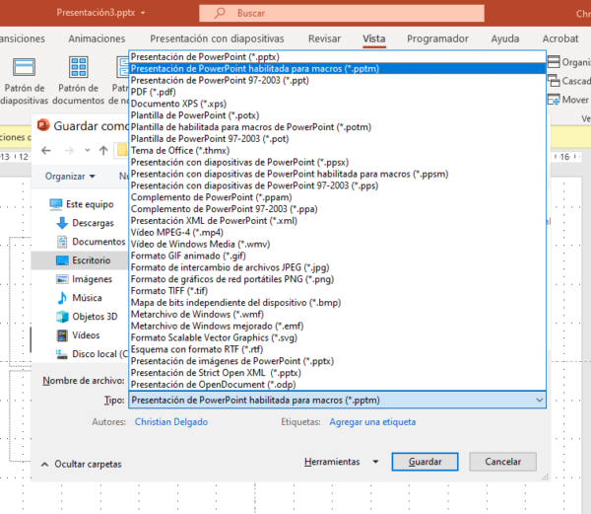Open the Acrobat tab

click(x=560, y=38)
